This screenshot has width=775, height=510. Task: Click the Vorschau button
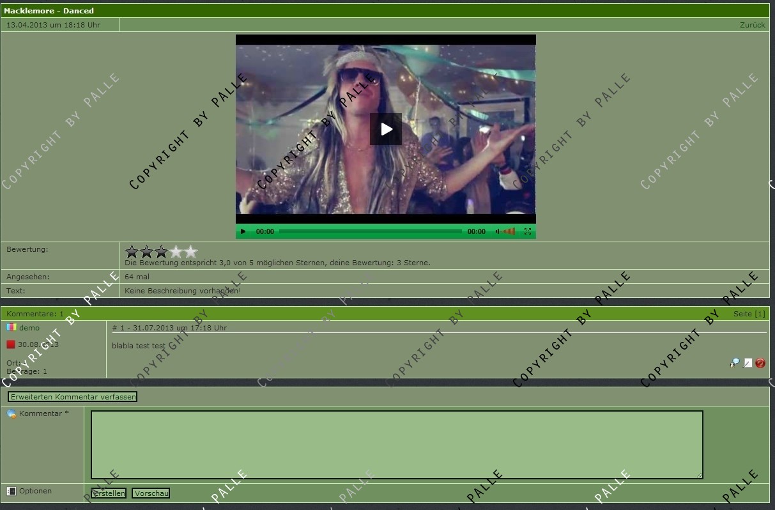click(151, 493)
